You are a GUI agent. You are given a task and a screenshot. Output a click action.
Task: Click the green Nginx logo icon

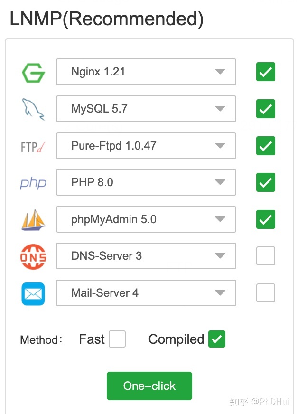33,73
